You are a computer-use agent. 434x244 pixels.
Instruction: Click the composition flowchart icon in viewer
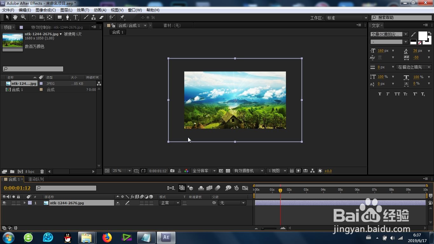[x=312, y=171]
